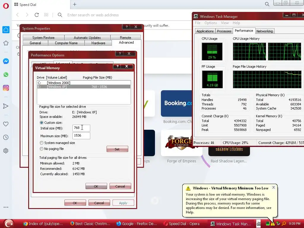Switch to the Applications tab in Task Manager

pyautogui.click(x=205, y=31)
